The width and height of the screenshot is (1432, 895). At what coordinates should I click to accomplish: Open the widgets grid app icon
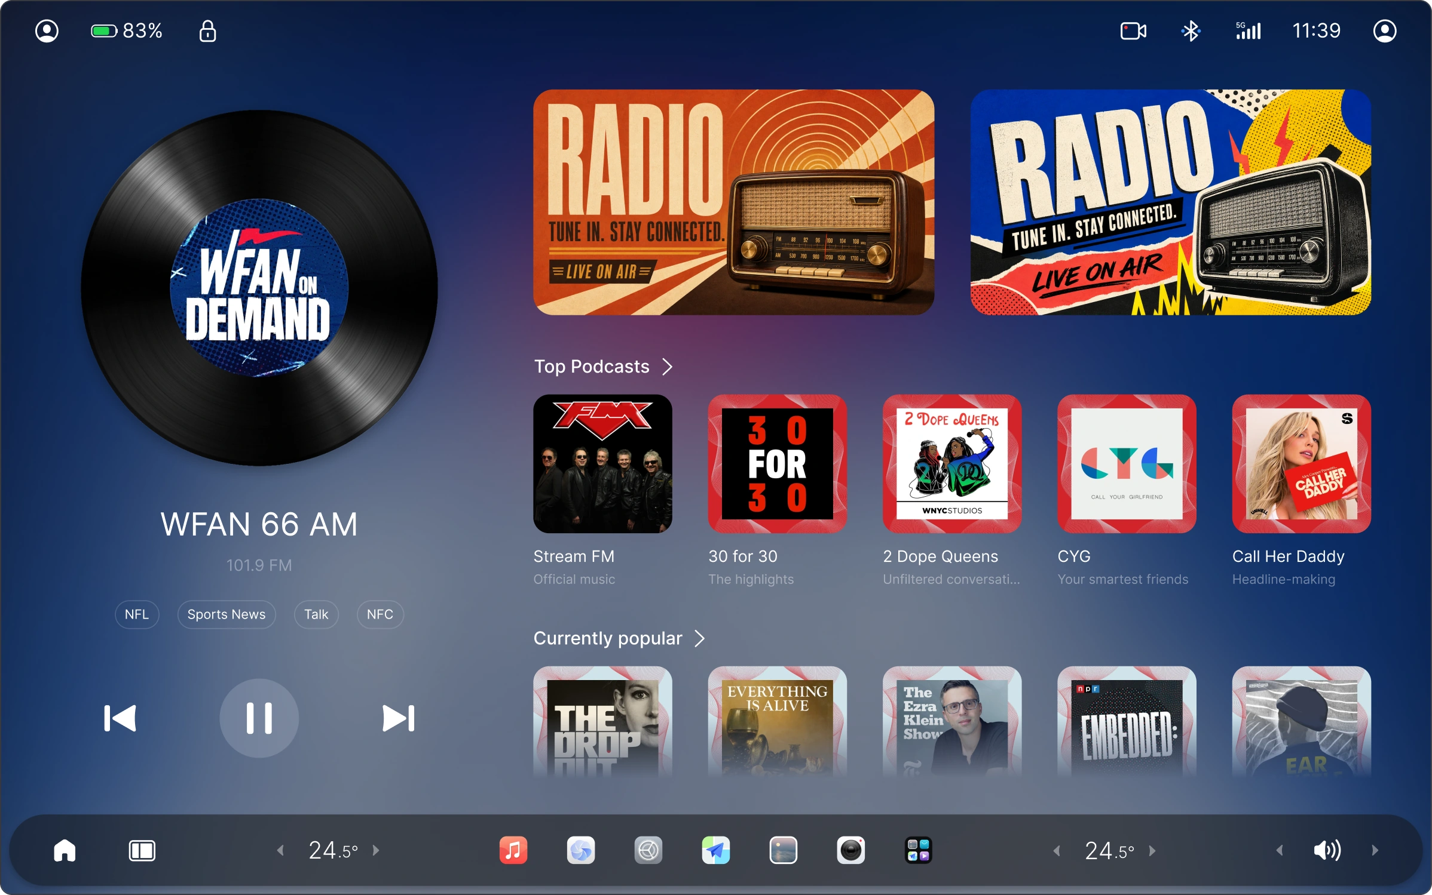tap(918, 850)
